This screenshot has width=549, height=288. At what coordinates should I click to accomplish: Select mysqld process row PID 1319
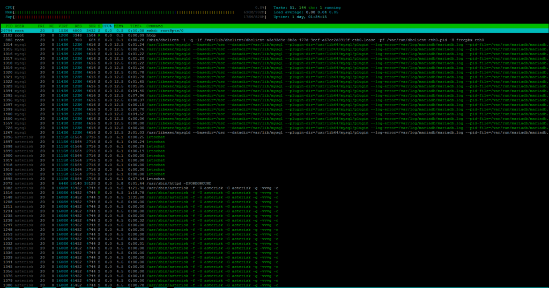click(274, 68)
